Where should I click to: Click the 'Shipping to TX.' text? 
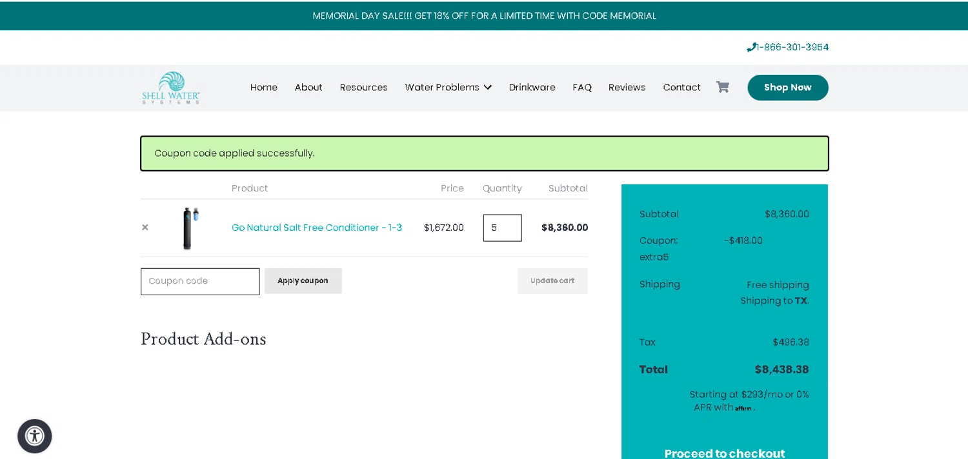click(x=774, y=301)
